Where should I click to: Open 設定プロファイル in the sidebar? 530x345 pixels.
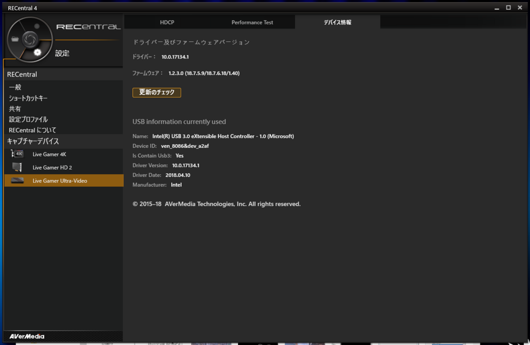[x=28, y=119]
